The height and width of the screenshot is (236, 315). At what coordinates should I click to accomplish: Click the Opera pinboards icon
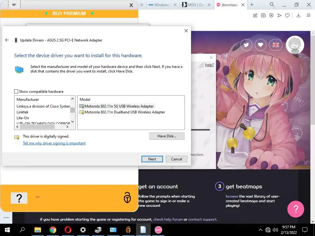coord(255,15)
